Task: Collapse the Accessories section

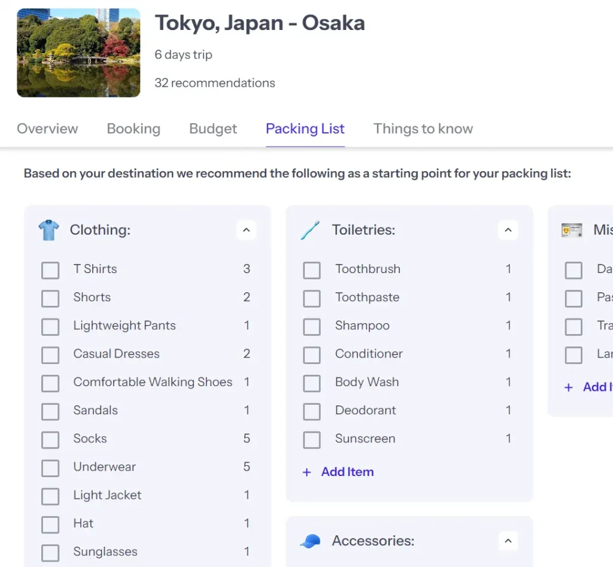Action: [508, 540]
